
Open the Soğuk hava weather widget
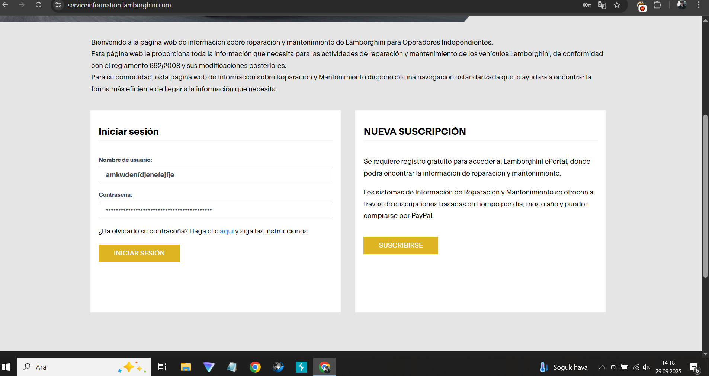coord(564,367)
